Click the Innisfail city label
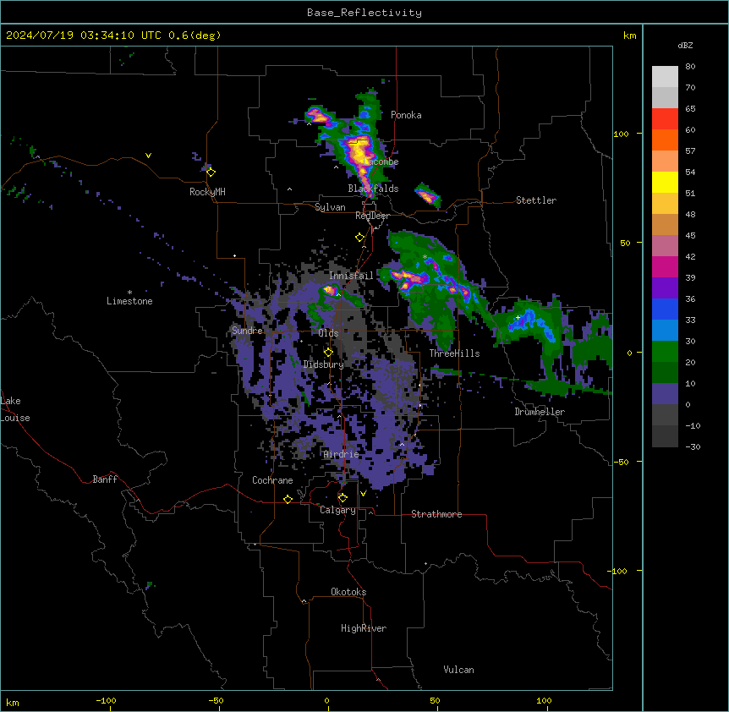The height and width of the screenshot is (712, 729). (x=351, y=276)
